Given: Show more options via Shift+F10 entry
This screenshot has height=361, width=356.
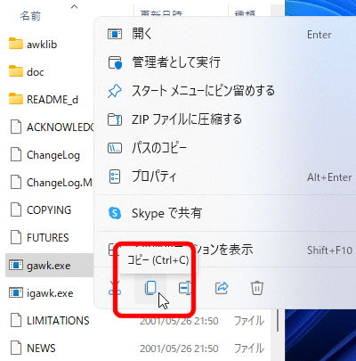Looking at the screenshot, I should pyautogui.click(x=225, y=250).
